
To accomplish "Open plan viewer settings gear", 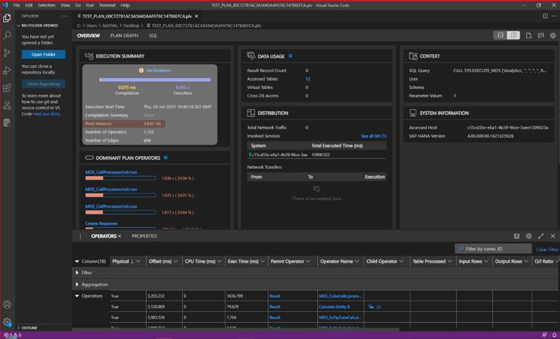I will coord(553,35).
